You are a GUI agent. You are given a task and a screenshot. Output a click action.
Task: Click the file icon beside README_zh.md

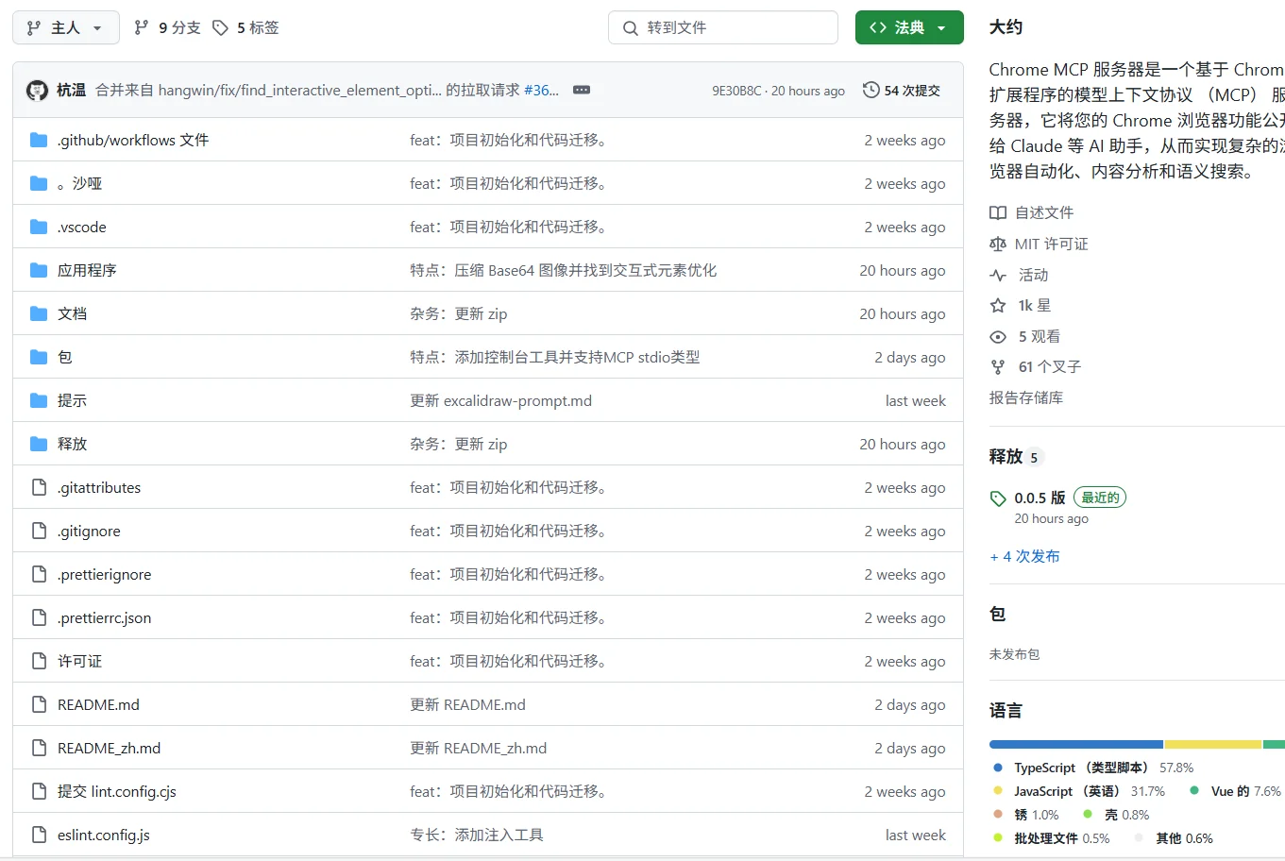pyautogui.click(x=38, y=748)
